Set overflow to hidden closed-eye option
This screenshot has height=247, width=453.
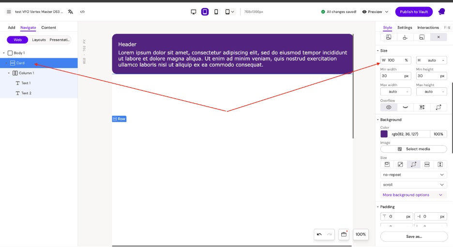(405, 108)
